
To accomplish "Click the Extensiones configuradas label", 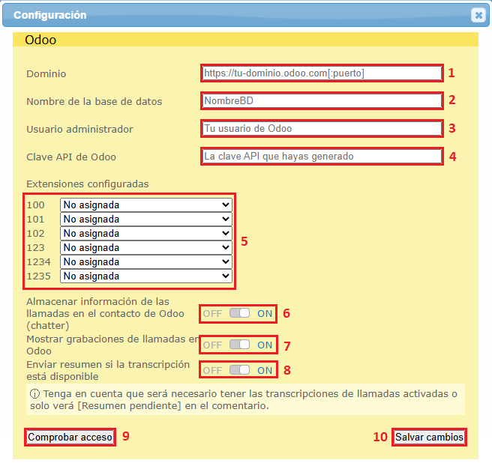I will (88, 184).
